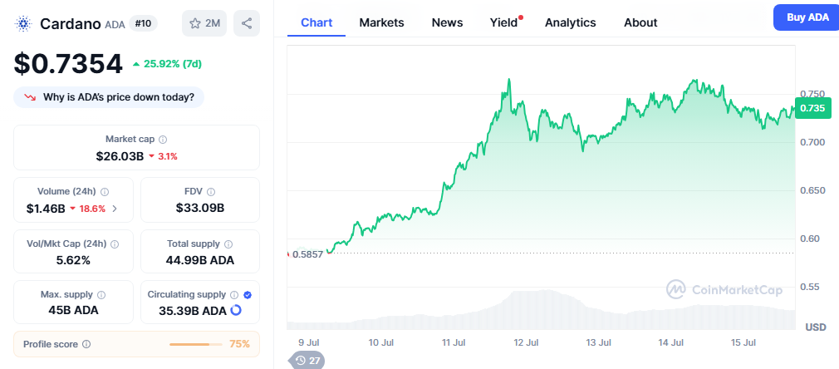Switch to the Markets tab
839x369 pixels.
pos(381,22)
